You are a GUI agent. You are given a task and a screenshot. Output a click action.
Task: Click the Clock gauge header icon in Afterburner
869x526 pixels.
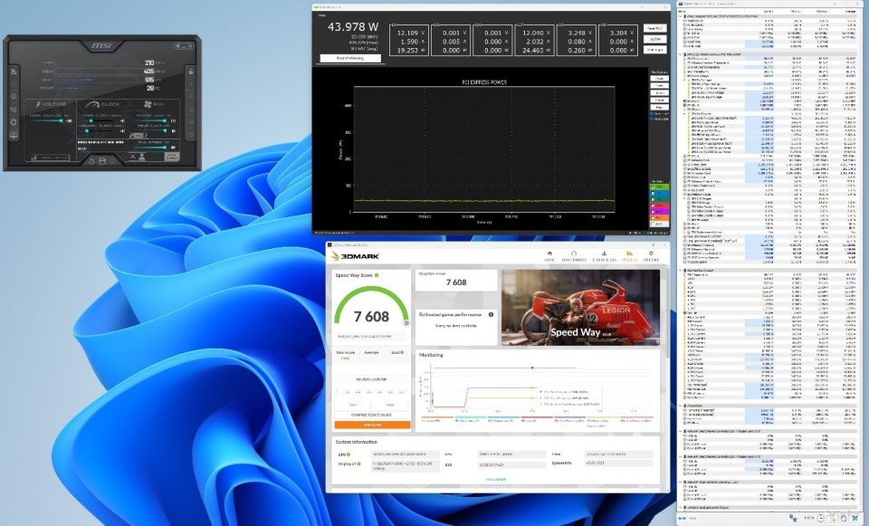tap(92, 104)
